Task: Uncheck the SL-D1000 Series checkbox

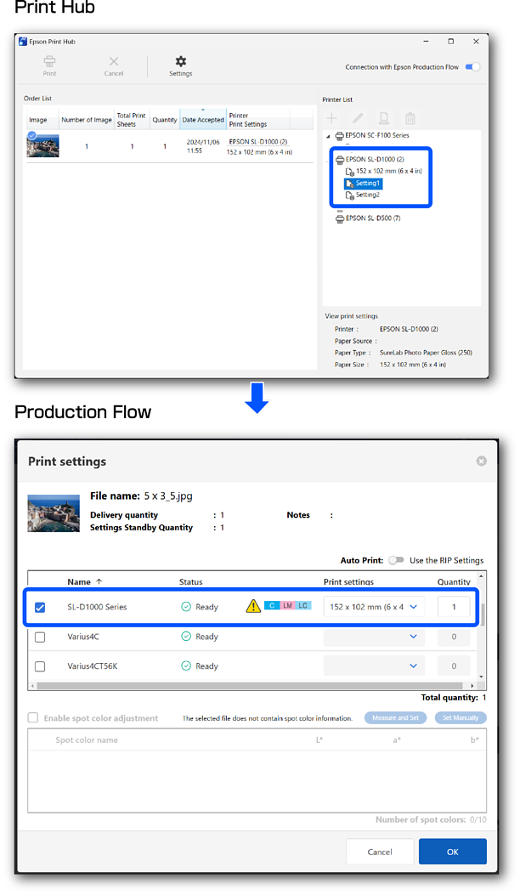Action: 40,607
